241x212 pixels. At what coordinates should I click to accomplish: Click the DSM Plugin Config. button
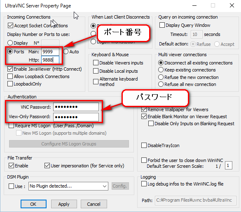pos(120,186)
